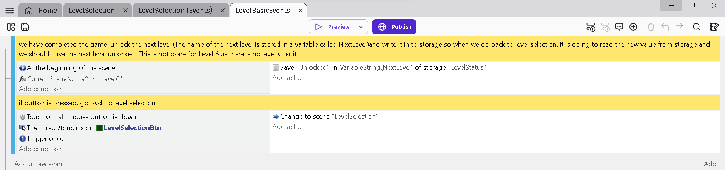
Task: Click the circled plus add icon
Action: [633, 27]
